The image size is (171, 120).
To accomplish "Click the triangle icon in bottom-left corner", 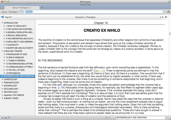I will tap(3, 117).
